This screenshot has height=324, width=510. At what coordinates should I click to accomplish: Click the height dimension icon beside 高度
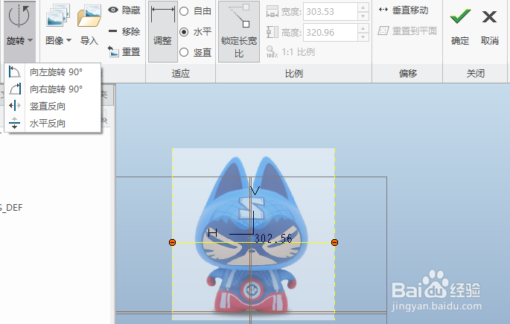pos(272,32)
